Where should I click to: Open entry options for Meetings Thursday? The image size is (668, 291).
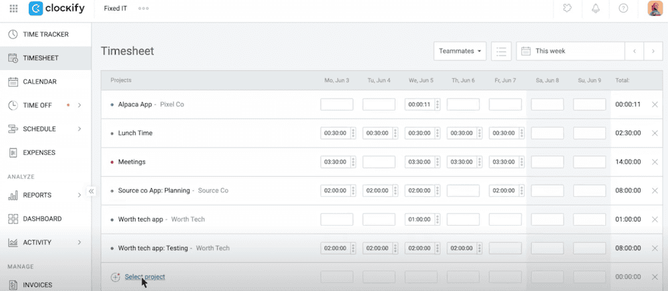pyautogui.click(x=479, y=162)
